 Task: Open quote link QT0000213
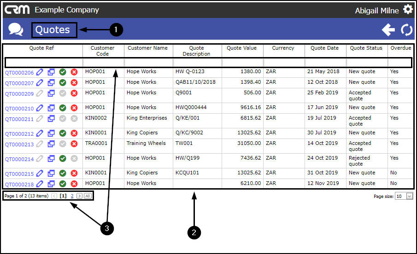click(x=19, y=144)
